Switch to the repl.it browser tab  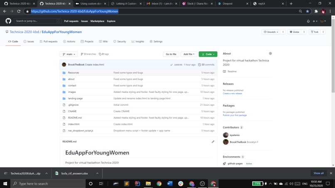(x=268, y=4)
